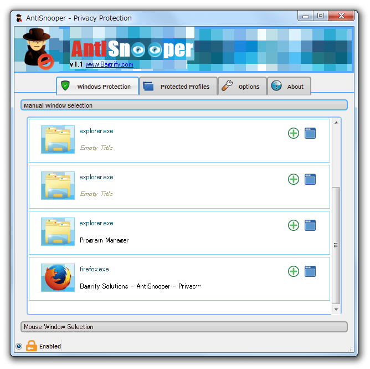Expand the Mouse Window Selection section
The image size is (370, 369).
184,327
